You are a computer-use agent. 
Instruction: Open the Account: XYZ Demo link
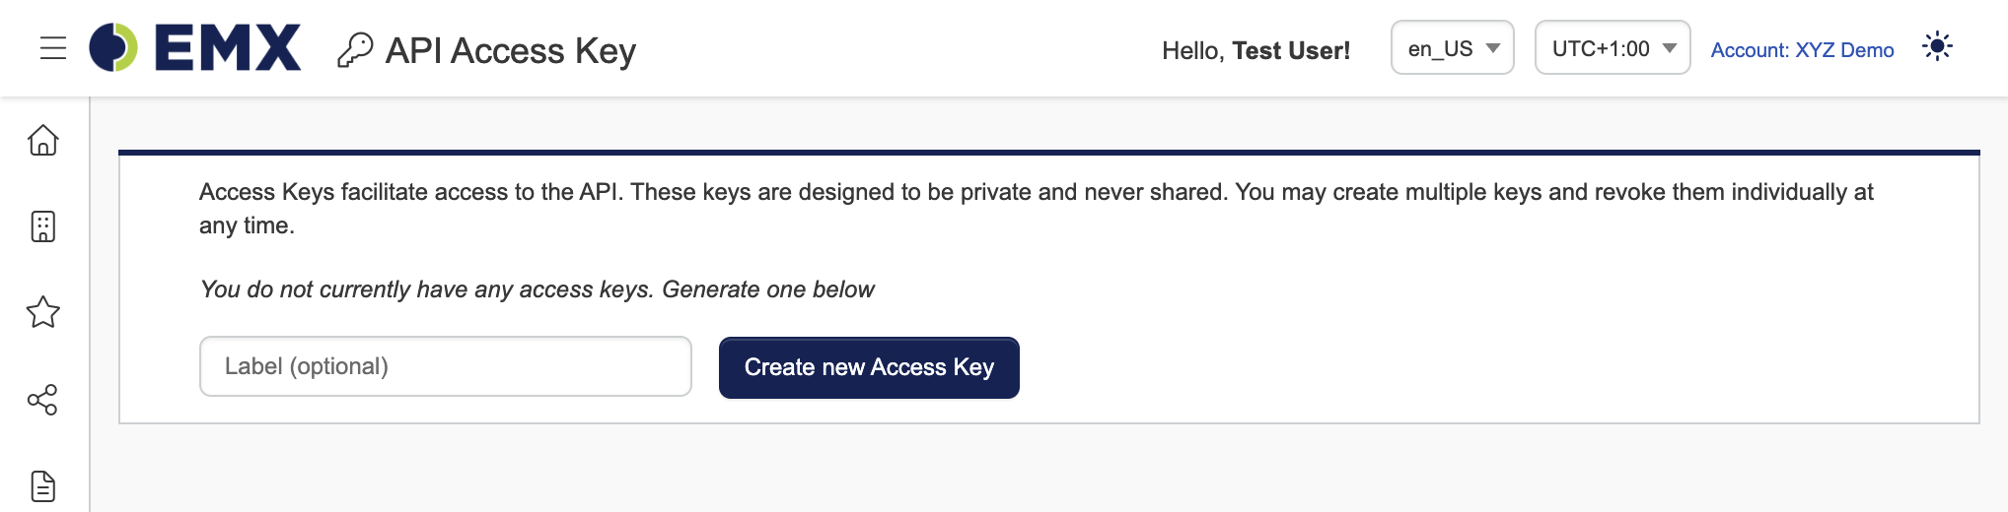(1802, 50)
